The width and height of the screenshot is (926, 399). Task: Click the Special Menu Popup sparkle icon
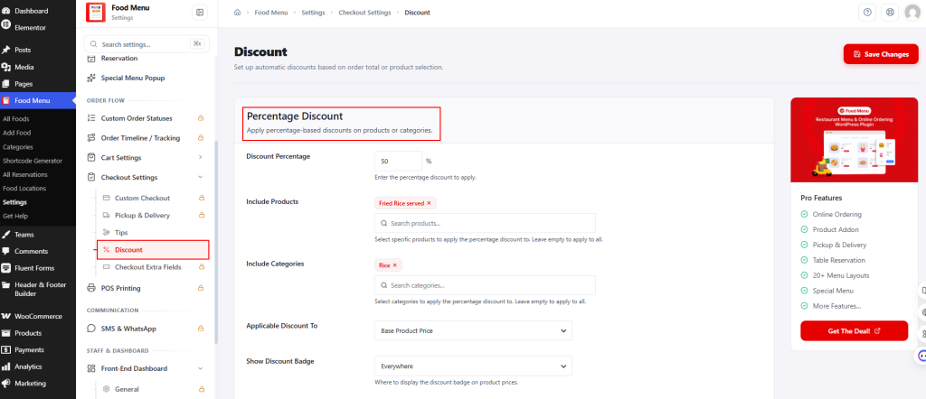point(91,78)
